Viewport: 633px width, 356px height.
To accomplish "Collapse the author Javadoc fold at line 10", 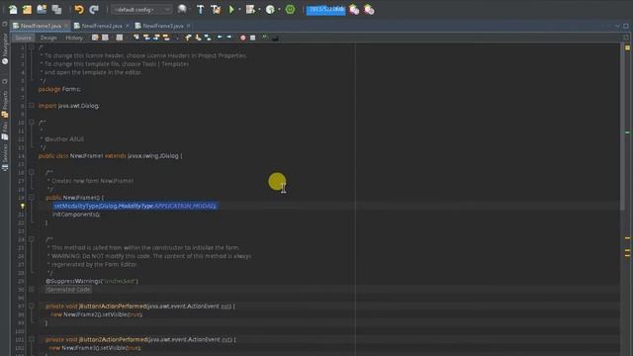I will (31, 122).
